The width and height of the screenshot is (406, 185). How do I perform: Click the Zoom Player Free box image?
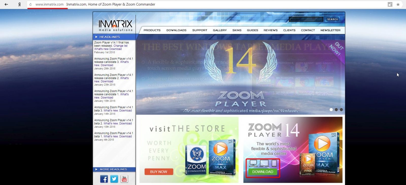308,165
